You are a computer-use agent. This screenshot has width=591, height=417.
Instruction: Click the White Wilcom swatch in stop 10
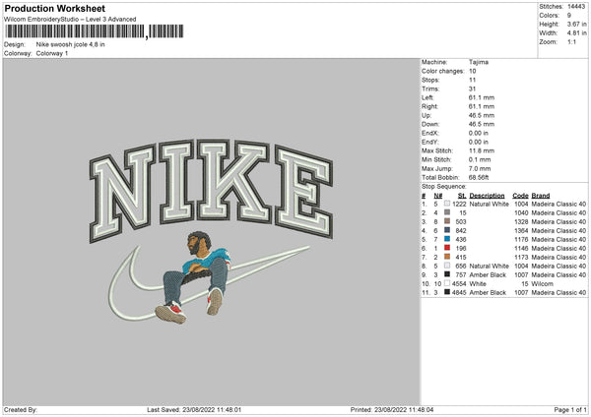coord(447,283)
